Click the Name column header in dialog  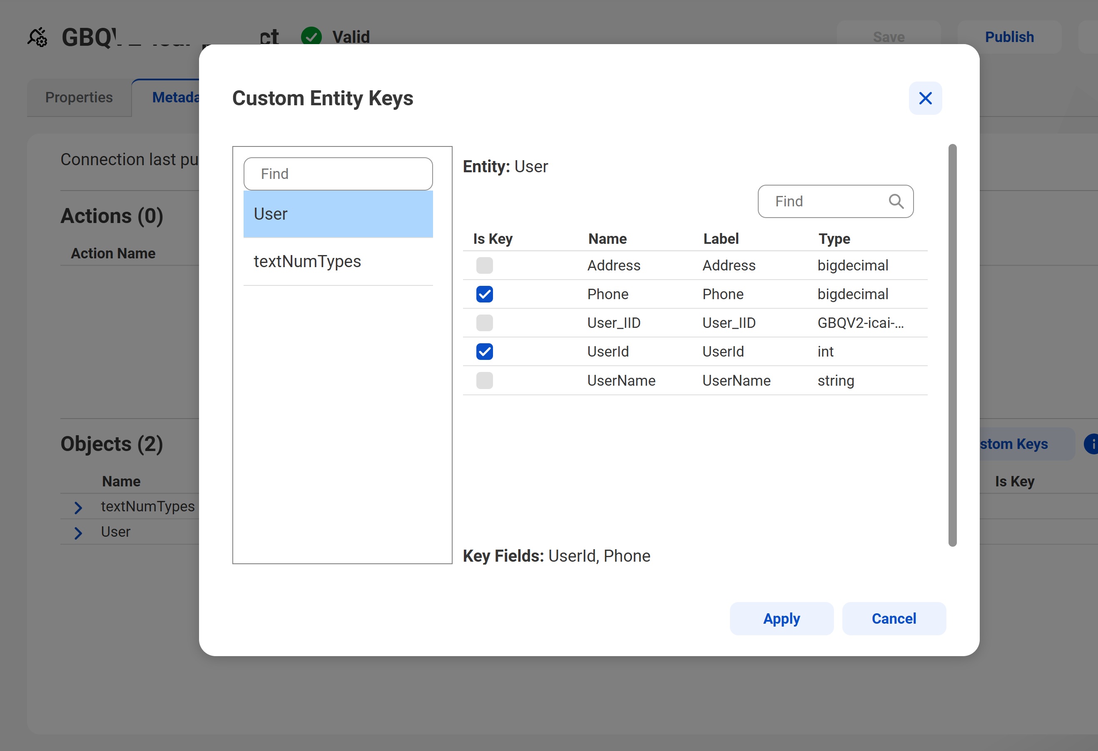(607, 239)
